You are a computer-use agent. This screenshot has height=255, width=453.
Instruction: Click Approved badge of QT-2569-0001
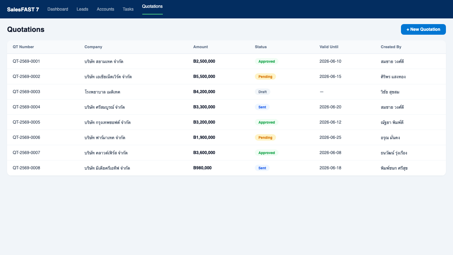click(x=266, y=61)
